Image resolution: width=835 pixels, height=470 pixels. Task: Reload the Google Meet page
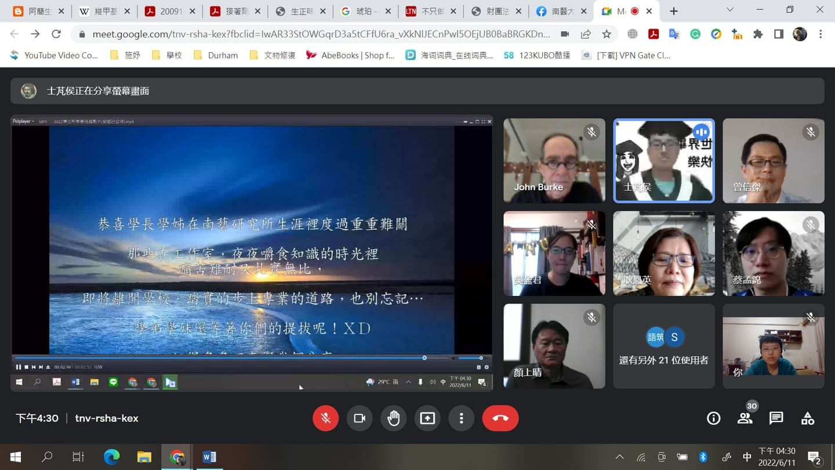56,34
